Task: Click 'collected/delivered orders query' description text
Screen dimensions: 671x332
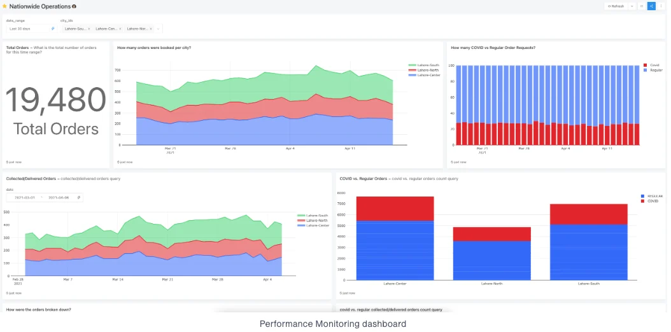Action: 91,179
